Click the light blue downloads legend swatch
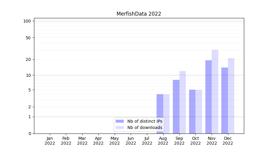This screenshot has height=150, width=271. click(120, 127)
